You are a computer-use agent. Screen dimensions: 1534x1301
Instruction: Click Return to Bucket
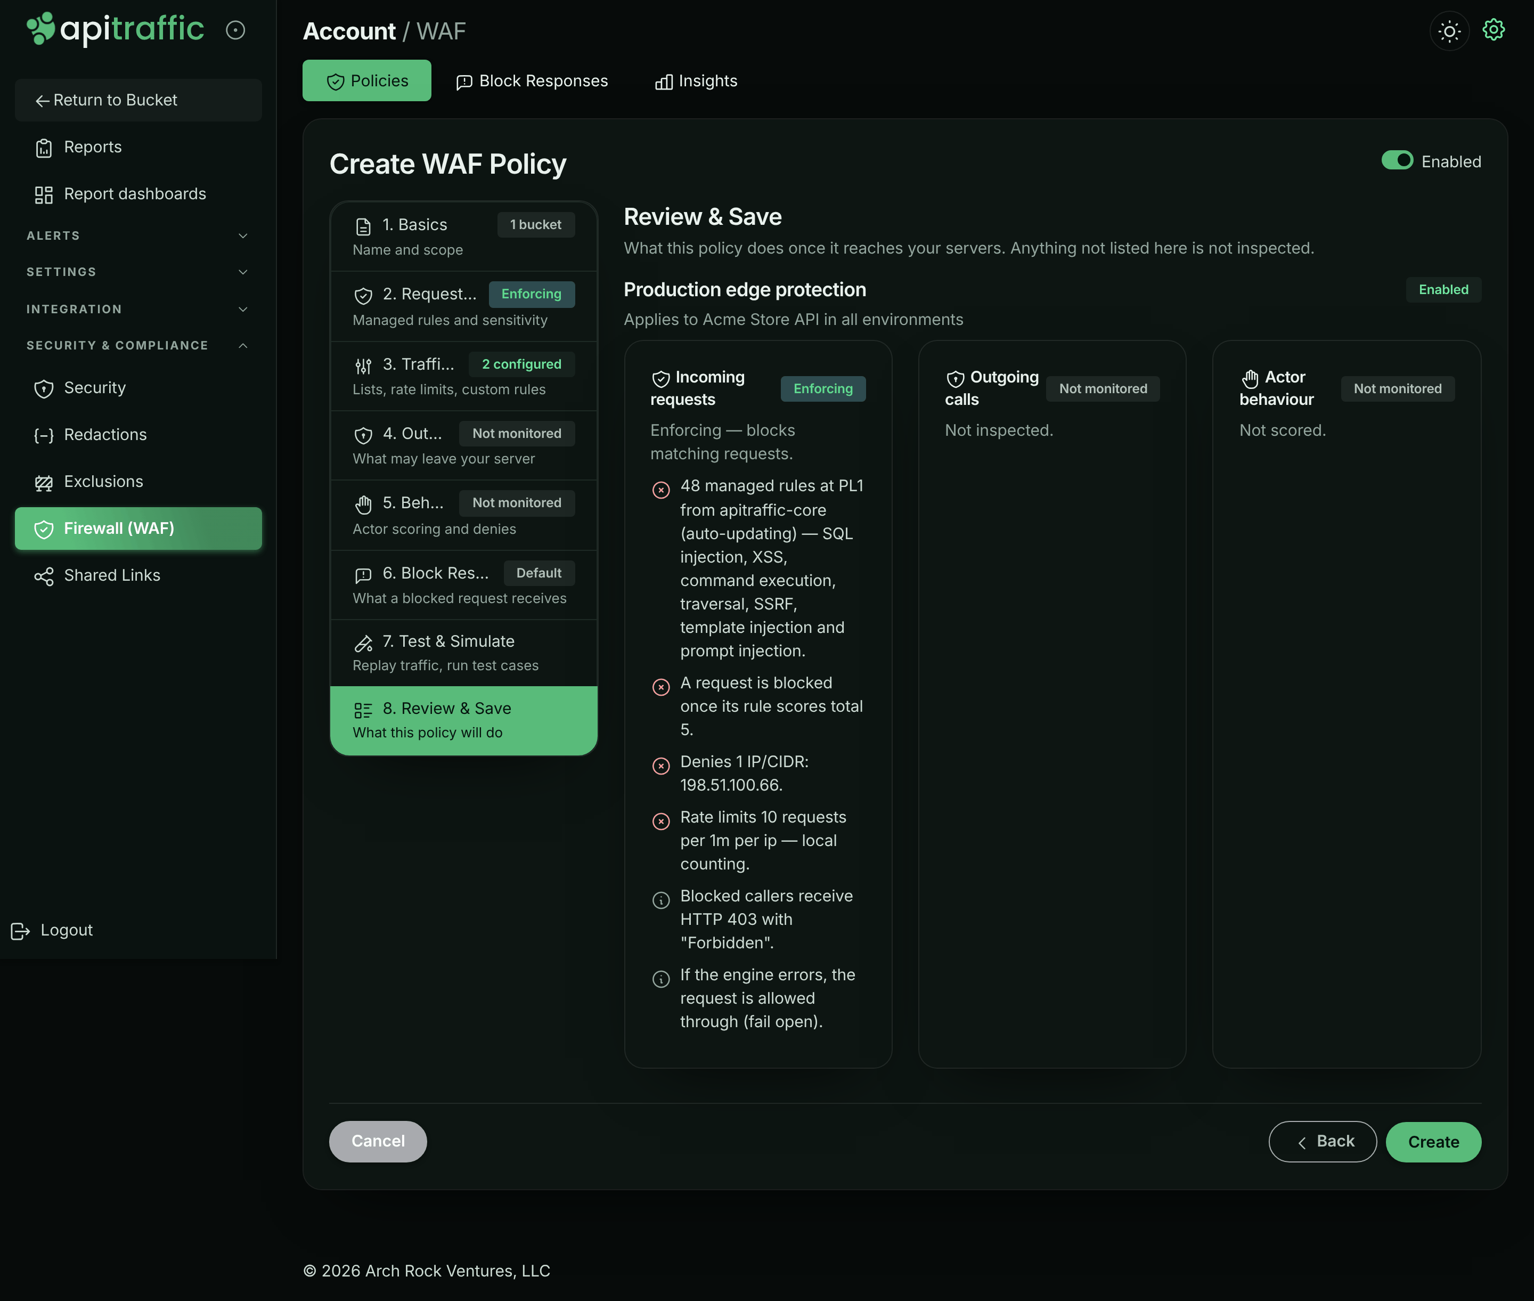138,100
